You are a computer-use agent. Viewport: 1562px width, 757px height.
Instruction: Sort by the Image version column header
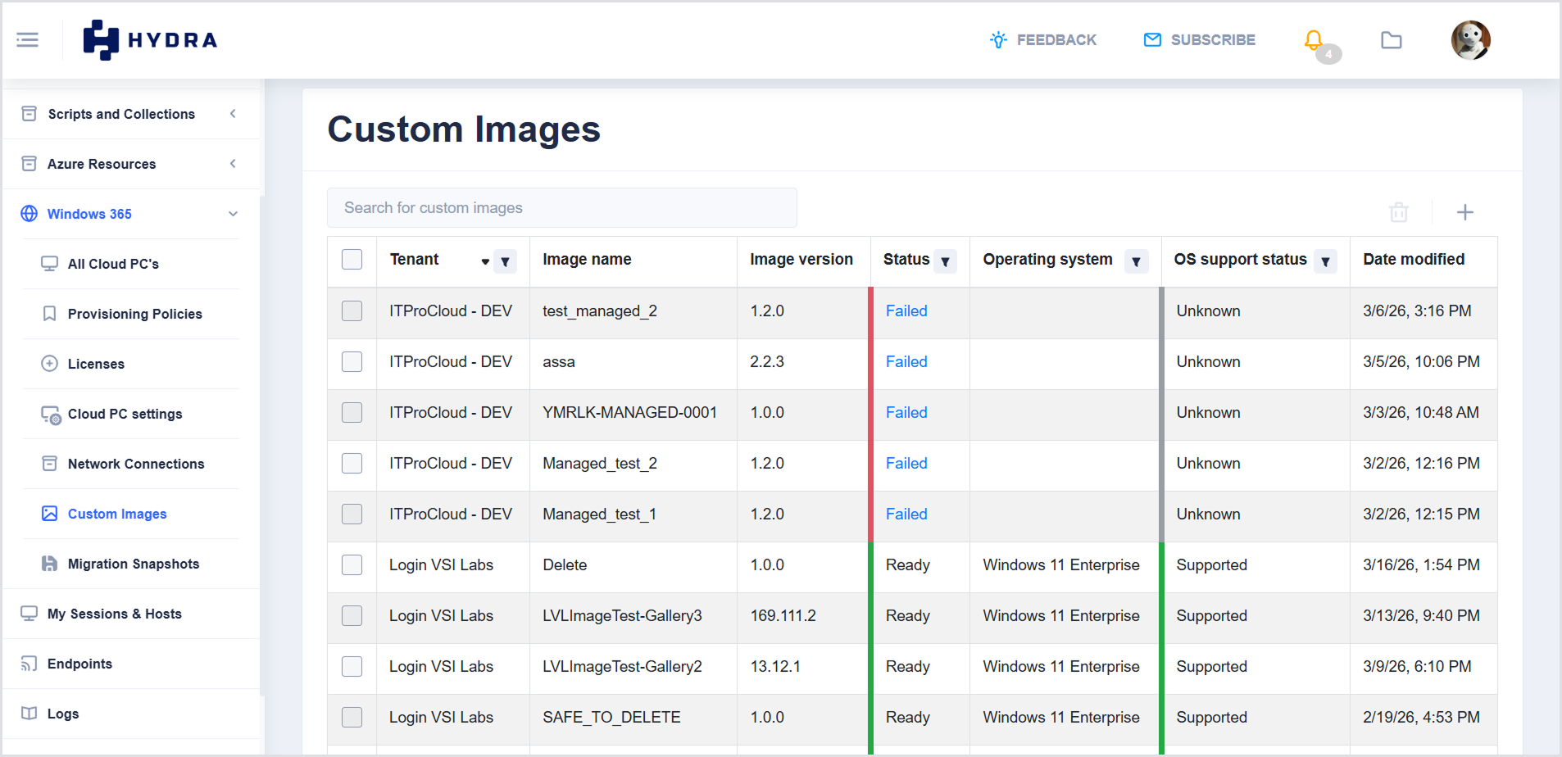pyautogui.click(x=801, y=260)
